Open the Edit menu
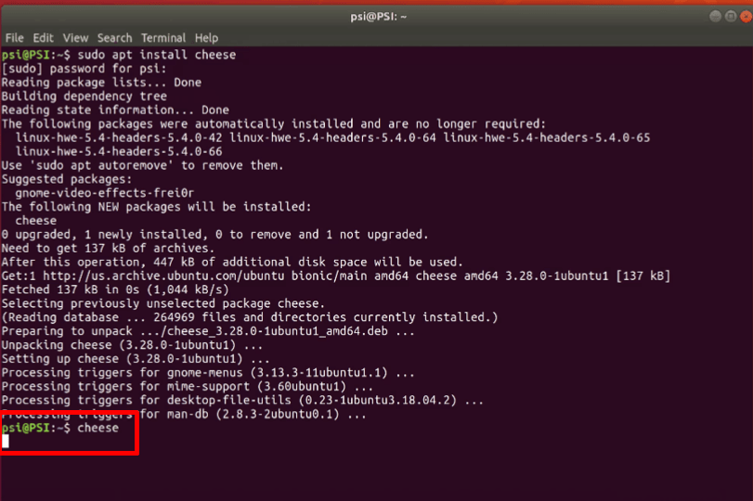Viewport: 753px width, 501px height. [x=44, y=38]
